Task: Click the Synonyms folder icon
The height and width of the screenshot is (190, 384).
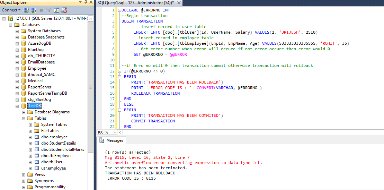Action: coord(30,181)
